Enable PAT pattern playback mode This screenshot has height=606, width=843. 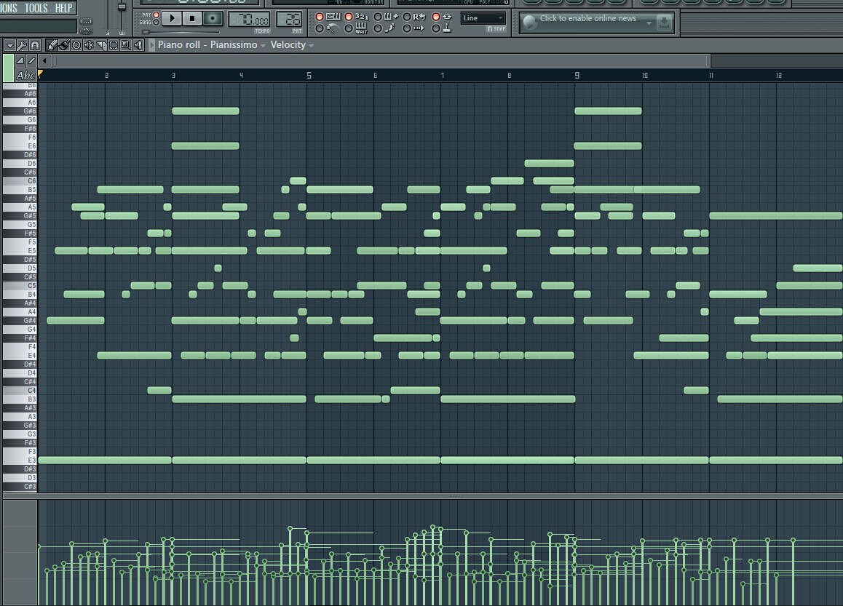(156, 15)
